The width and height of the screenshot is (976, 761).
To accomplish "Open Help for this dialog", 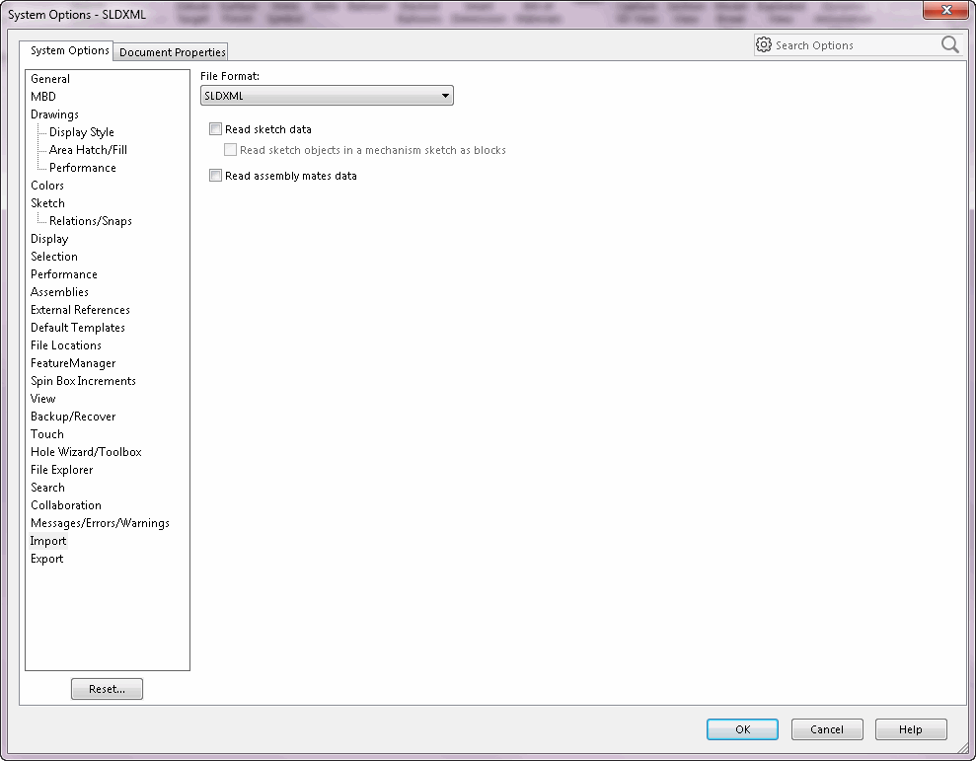I will [910, 729].
